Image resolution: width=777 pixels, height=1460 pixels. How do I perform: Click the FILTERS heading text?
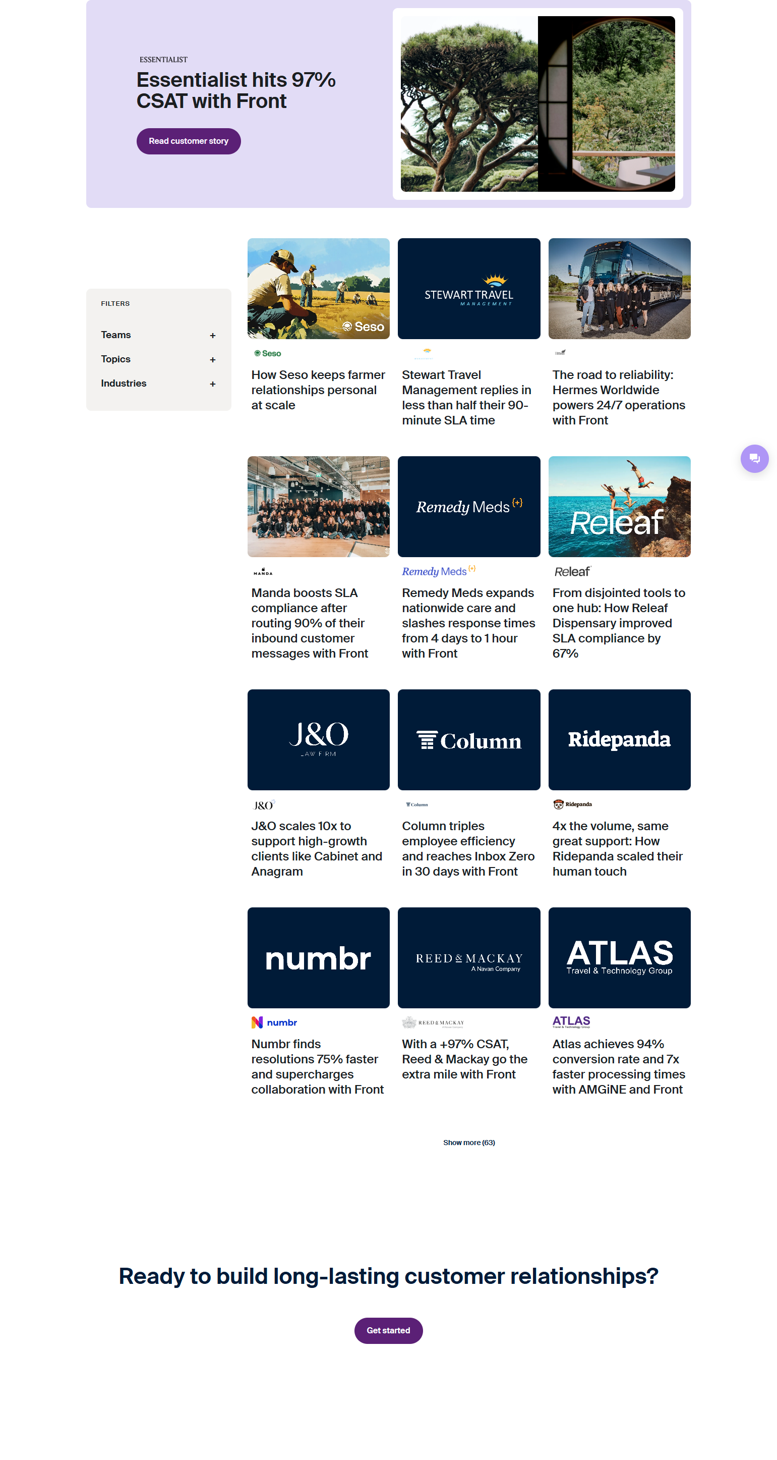click(115, 304)
